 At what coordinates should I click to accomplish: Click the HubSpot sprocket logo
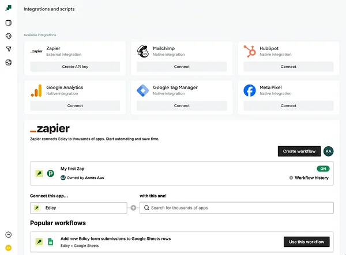[250, 51]
